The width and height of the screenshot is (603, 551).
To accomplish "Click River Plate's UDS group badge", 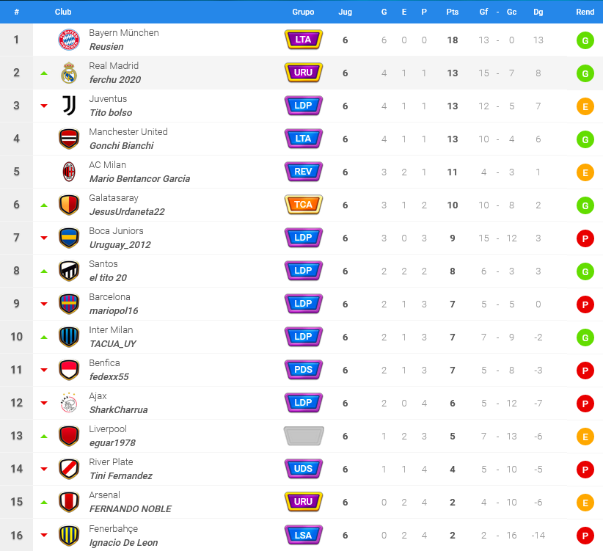I will [304, 469].
